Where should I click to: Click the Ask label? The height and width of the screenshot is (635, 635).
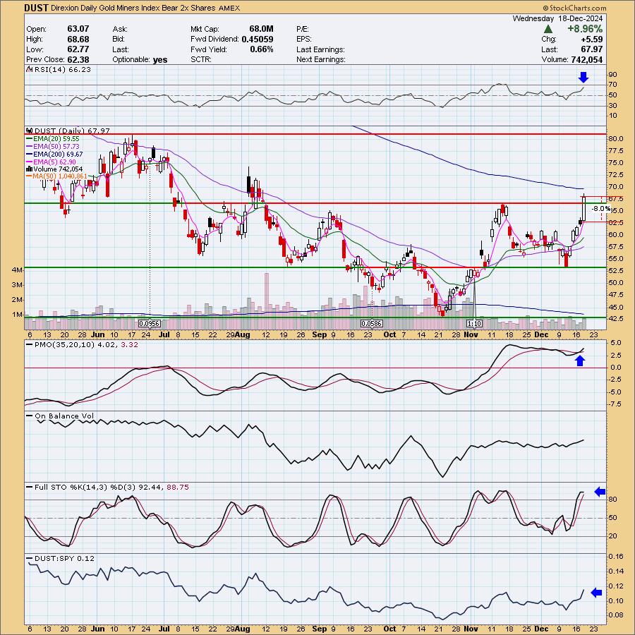click(120, 29)
